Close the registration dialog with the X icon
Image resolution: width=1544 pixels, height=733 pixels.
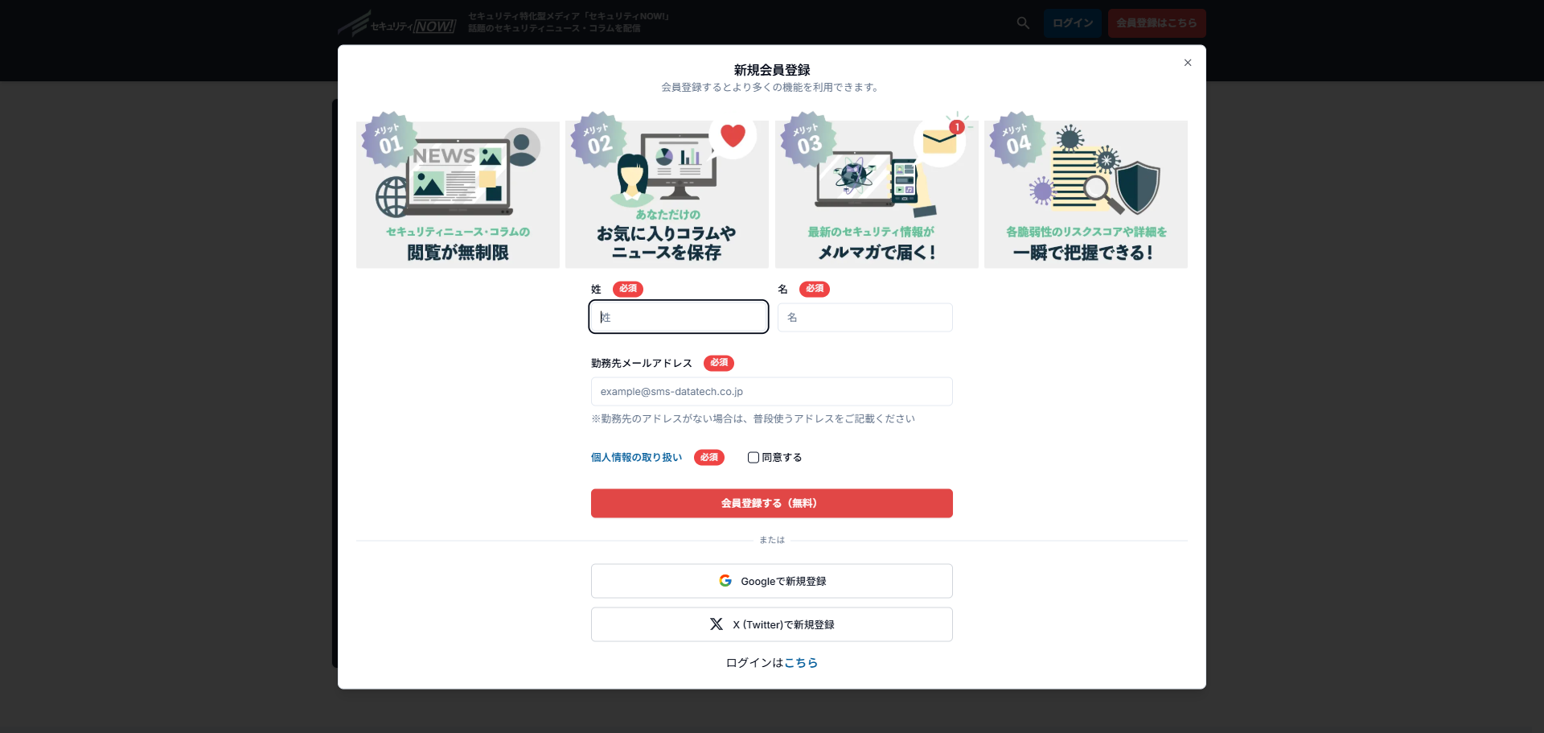[x=1187, y=63]
